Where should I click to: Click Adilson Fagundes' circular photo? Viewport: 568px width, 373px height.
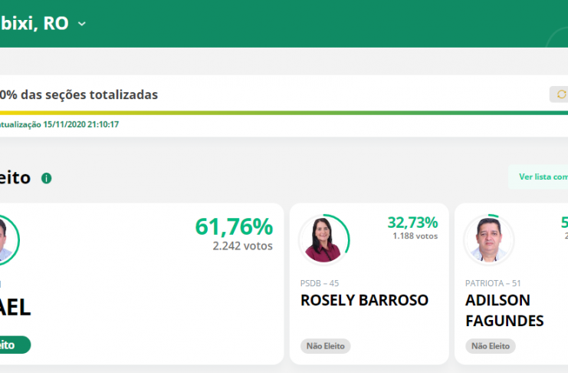coord(488,239)
